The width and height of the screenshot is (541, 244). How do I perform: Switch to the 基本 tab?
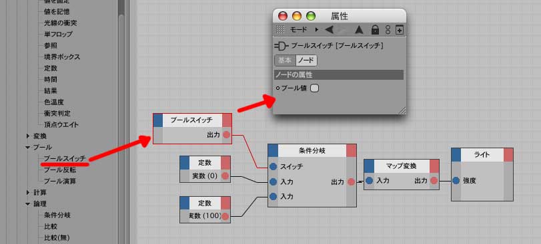coord(285,61)
